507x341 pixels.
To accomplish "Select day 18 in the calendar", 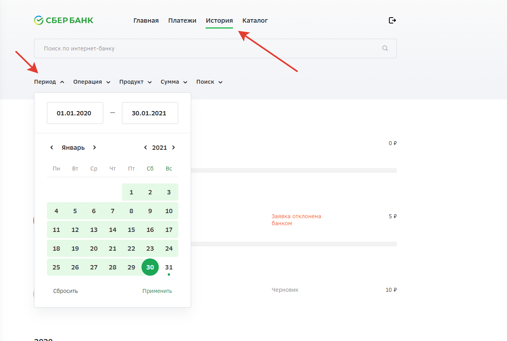I will point(56,248).
